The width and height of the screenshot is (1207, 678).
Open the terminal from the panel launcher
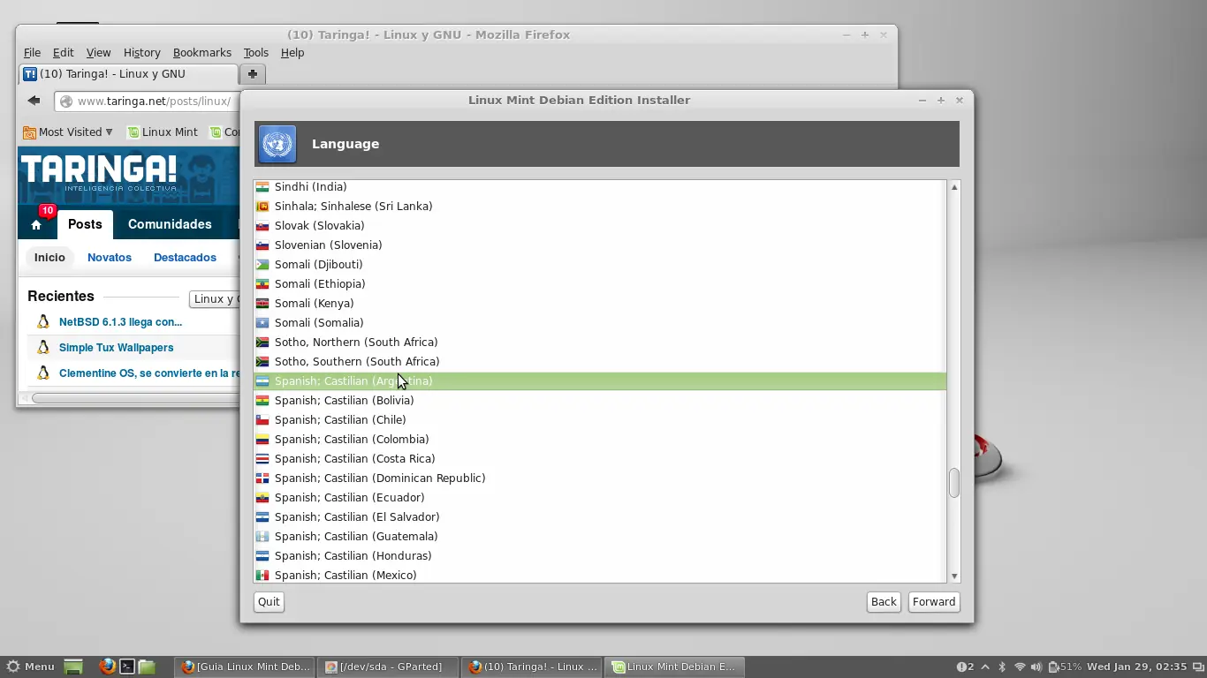click(127, 667)
